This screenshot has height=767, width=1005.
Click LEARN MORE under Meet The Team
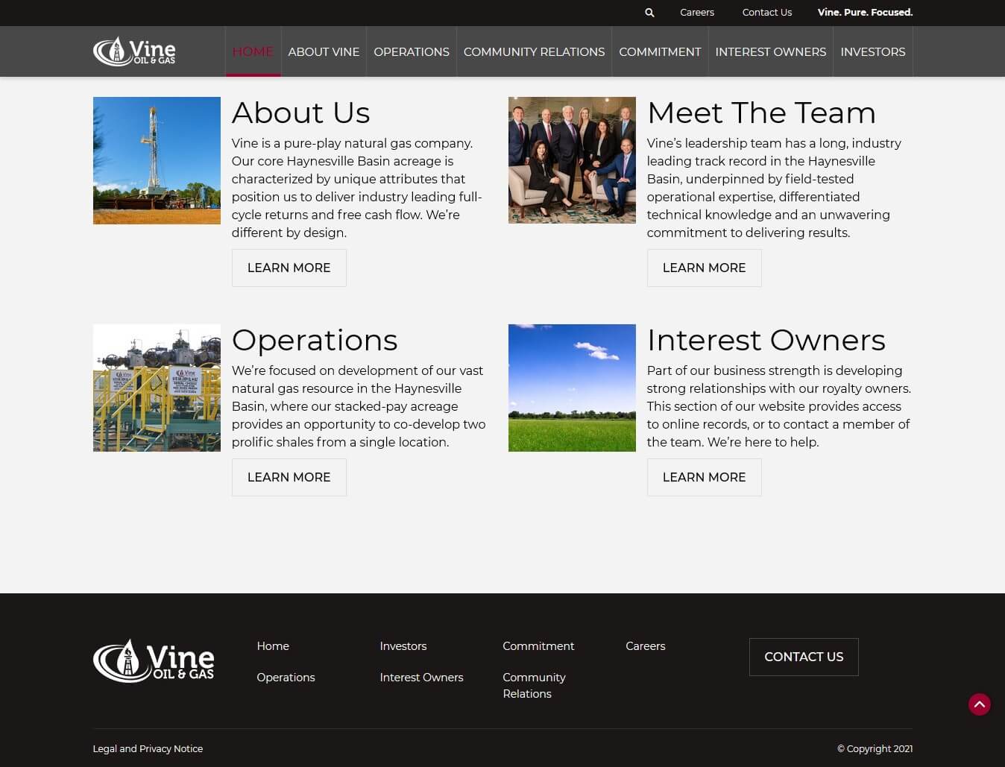[x=704, y=268]
